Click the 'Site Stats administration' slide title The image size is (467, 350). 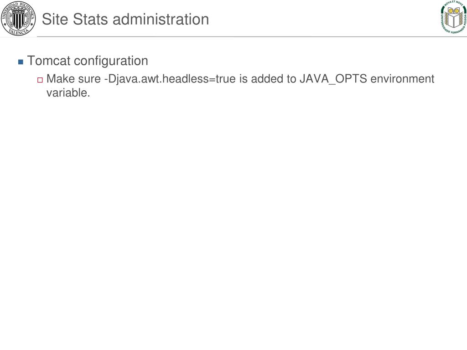coord(125,19)
